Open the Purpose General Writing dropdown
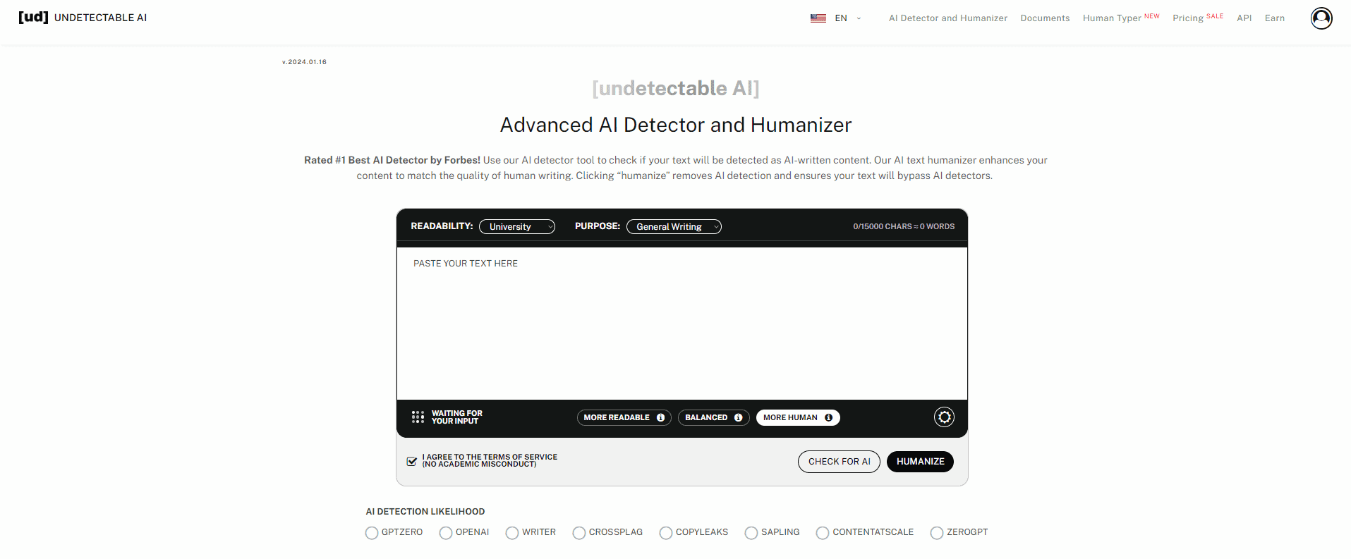The width and height of the screenshot is (1351, 559). pyautogui.click(x=674, y=227)
